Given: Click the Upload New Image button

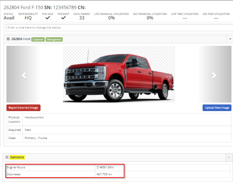Looking at the screenshot, I should [217, 108].
